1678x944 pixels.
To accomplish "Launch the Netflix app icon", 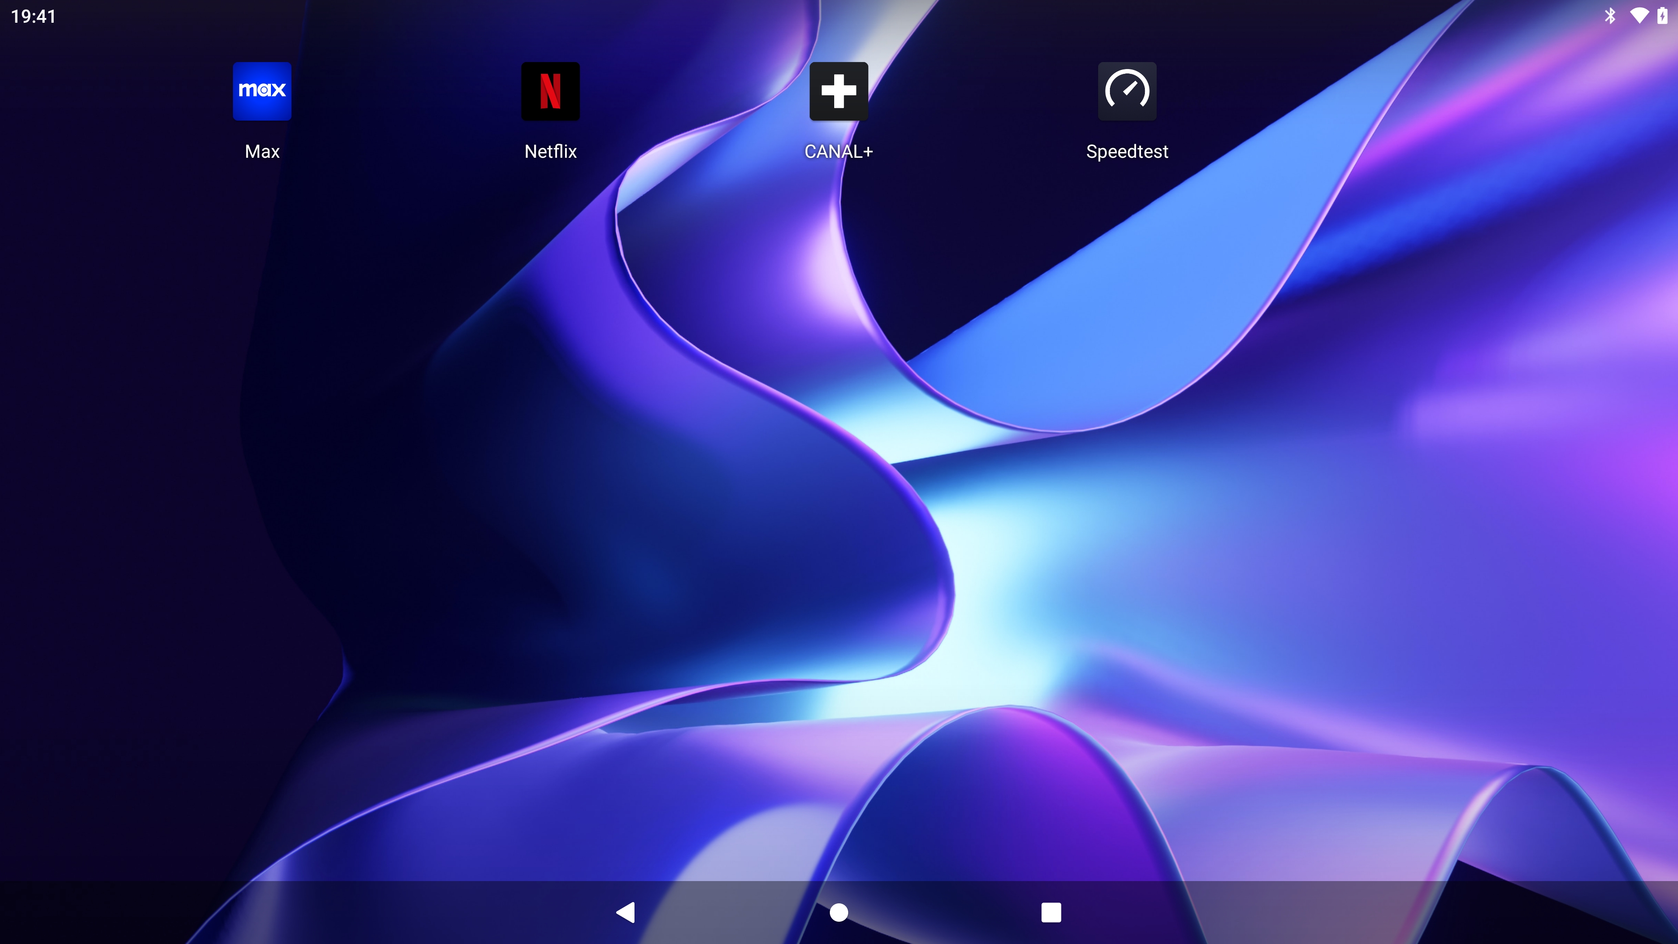I will (551, 91).
